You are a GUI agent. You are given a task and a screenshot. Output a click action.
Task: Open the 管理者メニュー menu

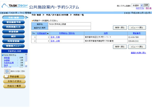[13, 46]
